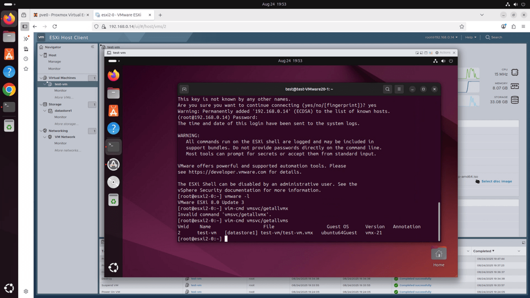
Task: Click Firefox back navigation arrow
Action: click(x=35, y=26)
